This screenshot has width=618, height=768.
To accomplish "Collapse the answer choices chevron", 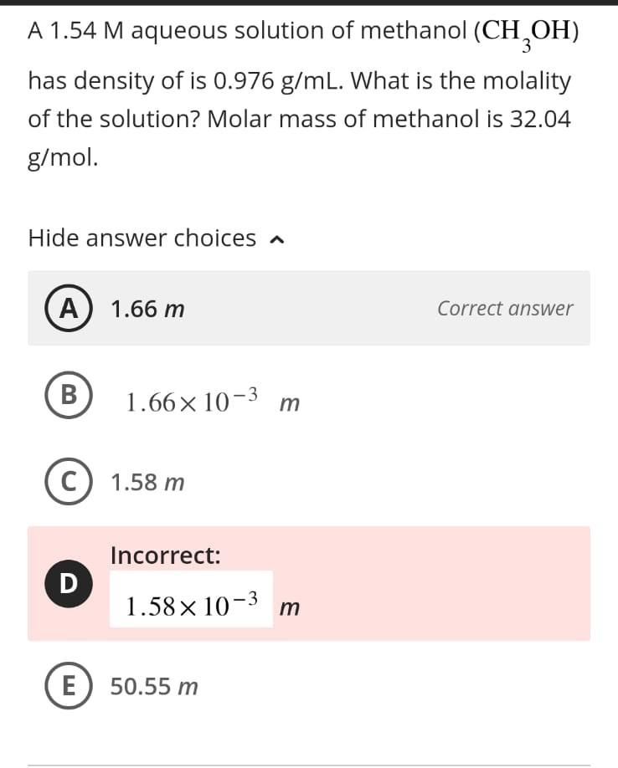I will (278, 238).
